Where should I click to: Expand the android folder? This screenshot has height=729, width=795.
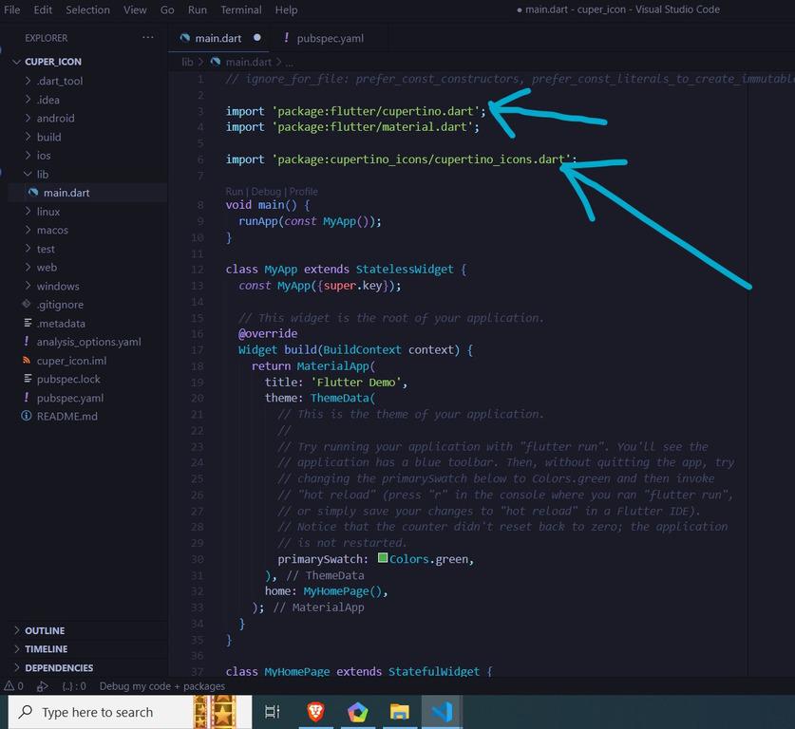(x=55, y=118)
